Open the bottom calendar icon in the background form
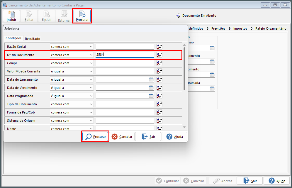Viewport: 292px width, 188px height. (x=212, y=88)
